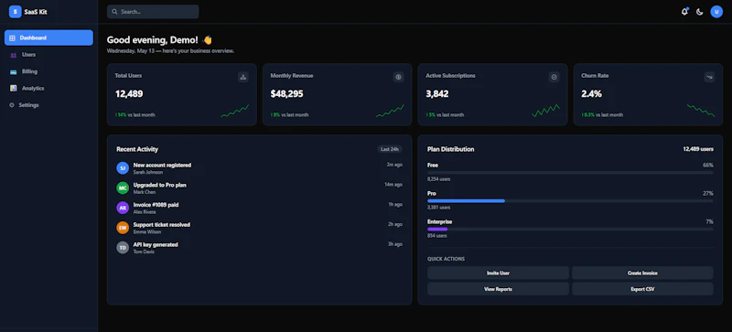Click the '66%' Free percentage

[x=707, y=166]
